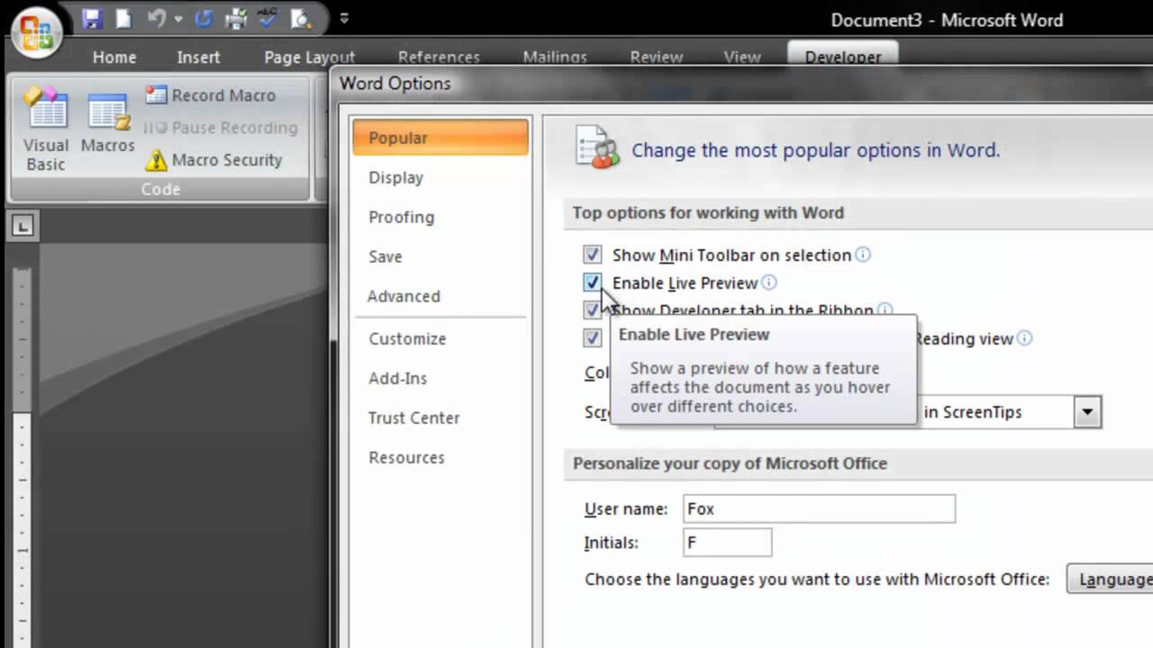Switch to the Developer ribbon tab
The width and height of the screenshot is (1153, 648).
[843, 57]
